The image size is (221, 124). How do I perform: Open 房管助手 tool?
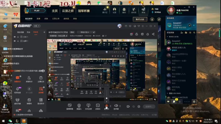tap(29, 79)
